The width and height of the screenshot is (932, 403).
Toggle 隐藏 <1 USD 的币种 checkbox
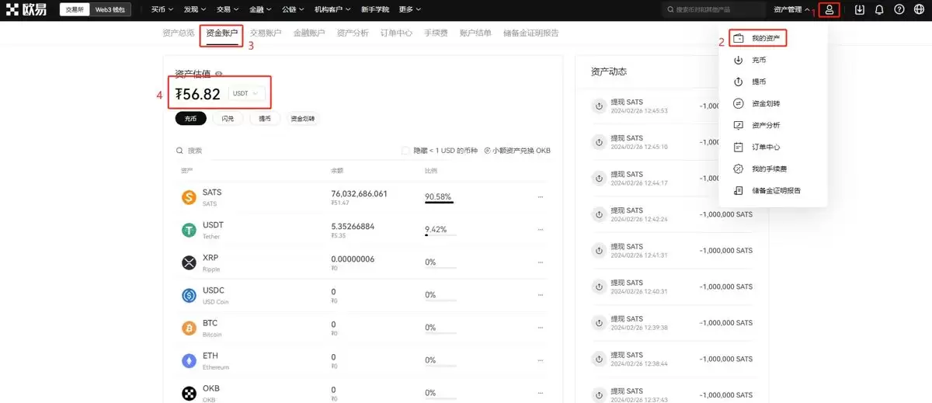(x=405, y=151)
